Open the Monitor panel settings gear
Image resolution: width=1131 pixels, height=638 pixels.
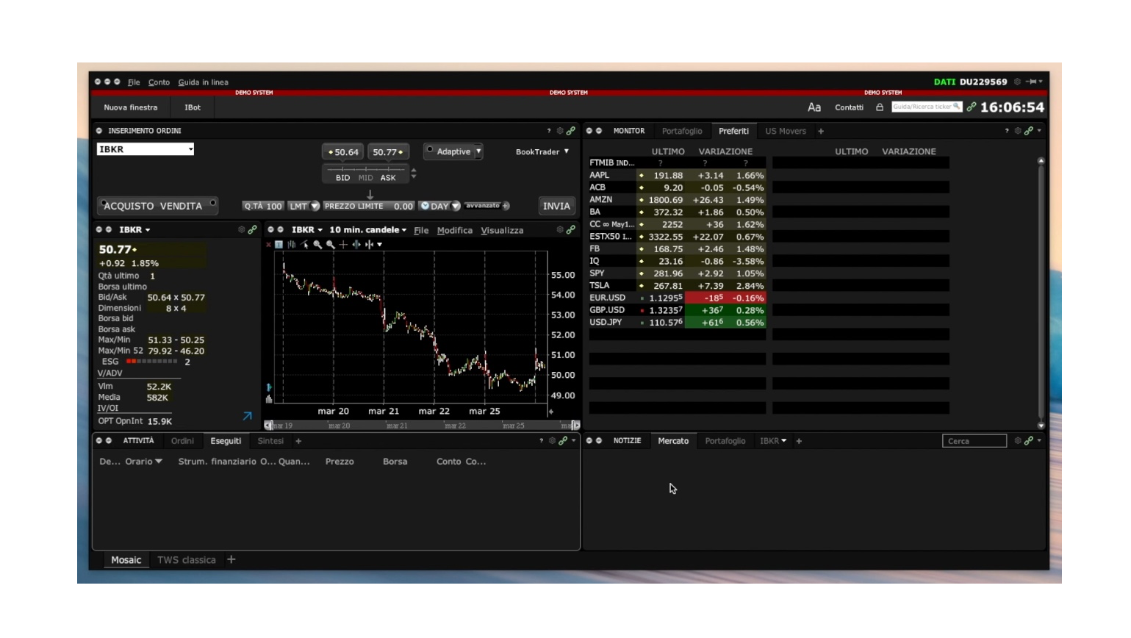click(1018, 131)
